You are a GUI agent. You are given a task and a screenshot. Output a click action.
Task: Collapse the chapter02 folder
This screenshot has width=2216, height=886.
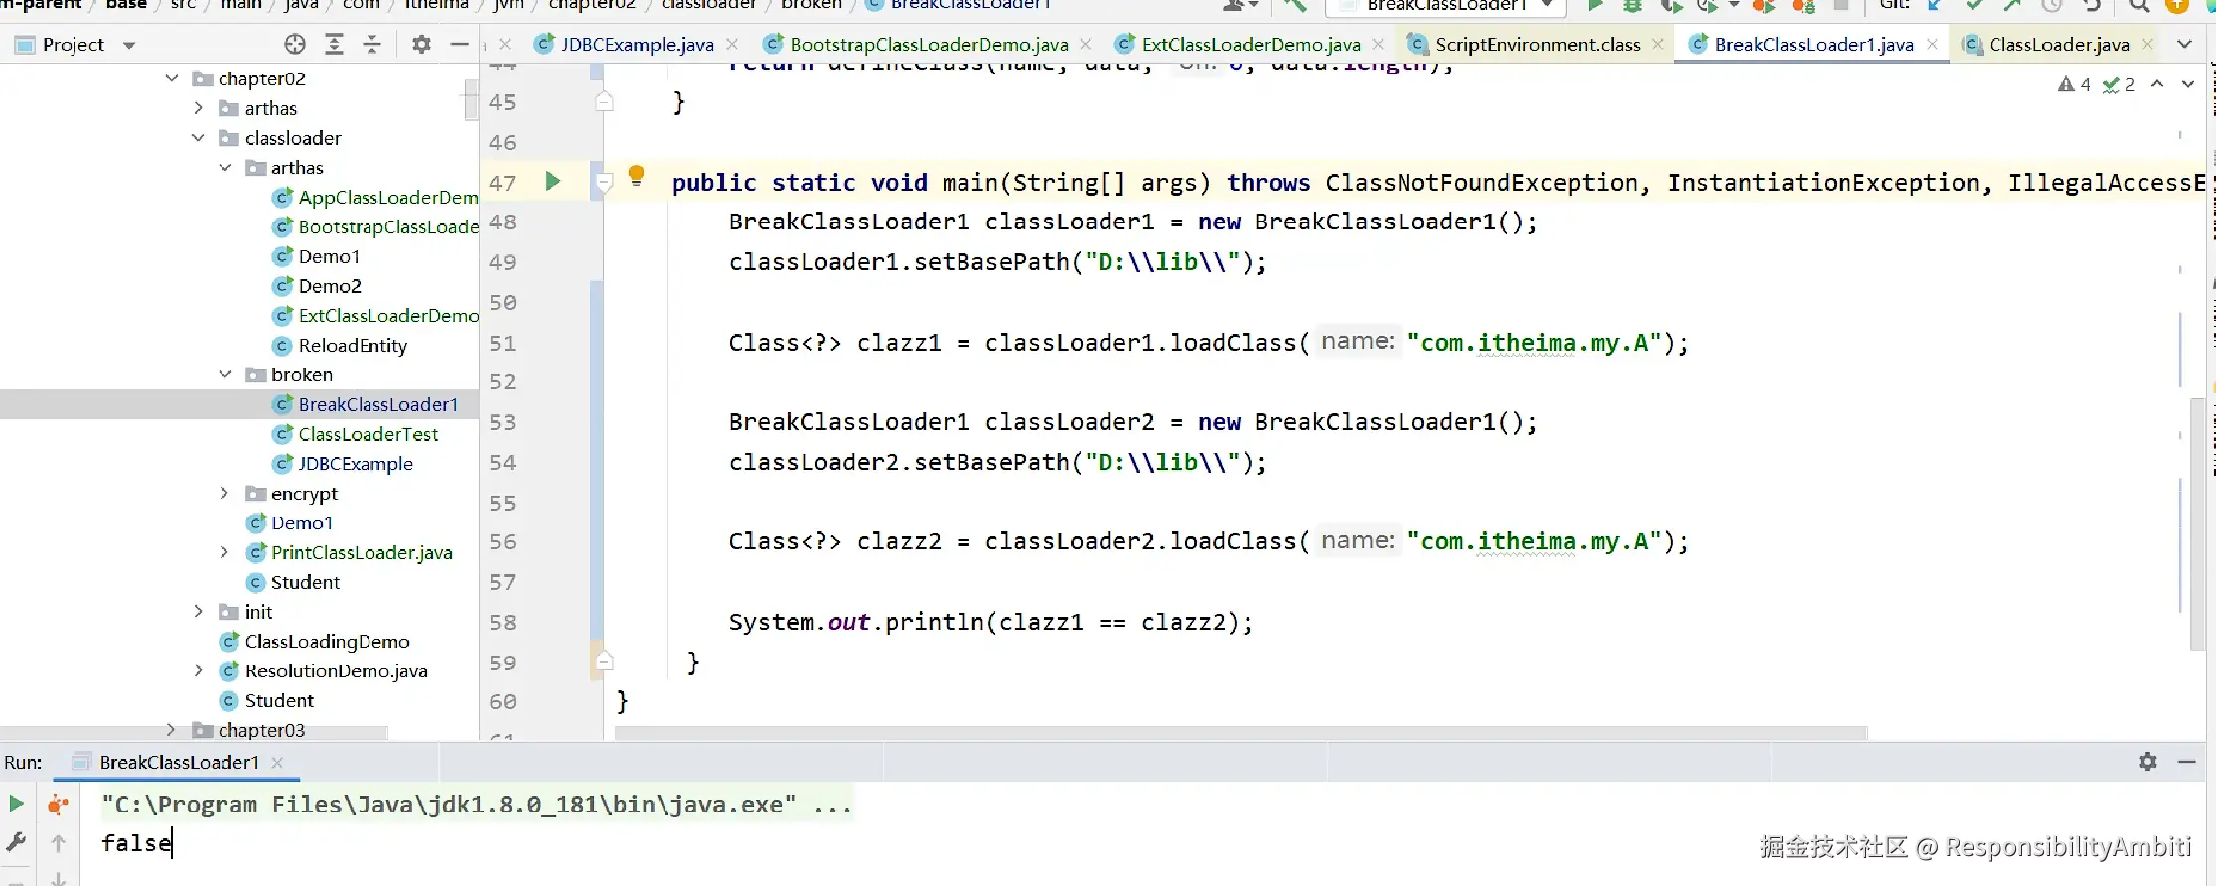click(x=172, y=78)
